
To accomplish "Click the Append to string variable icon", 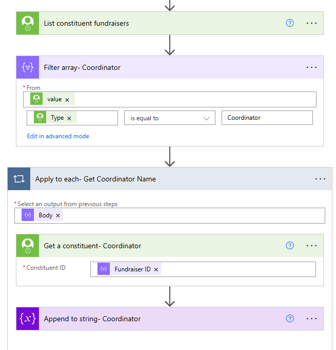I will click(x=28, y=319).
